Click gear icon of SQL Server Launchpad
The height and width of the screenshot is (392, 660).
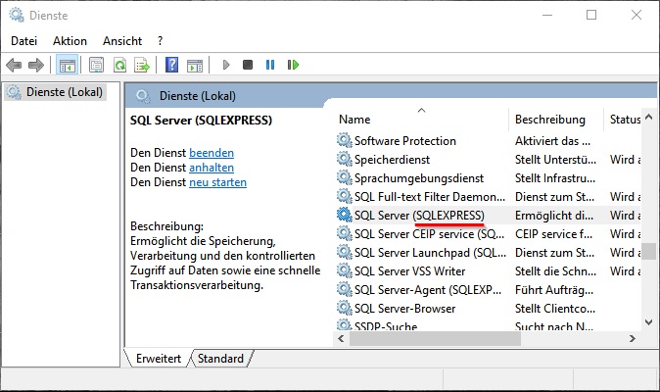click(345, 252)
